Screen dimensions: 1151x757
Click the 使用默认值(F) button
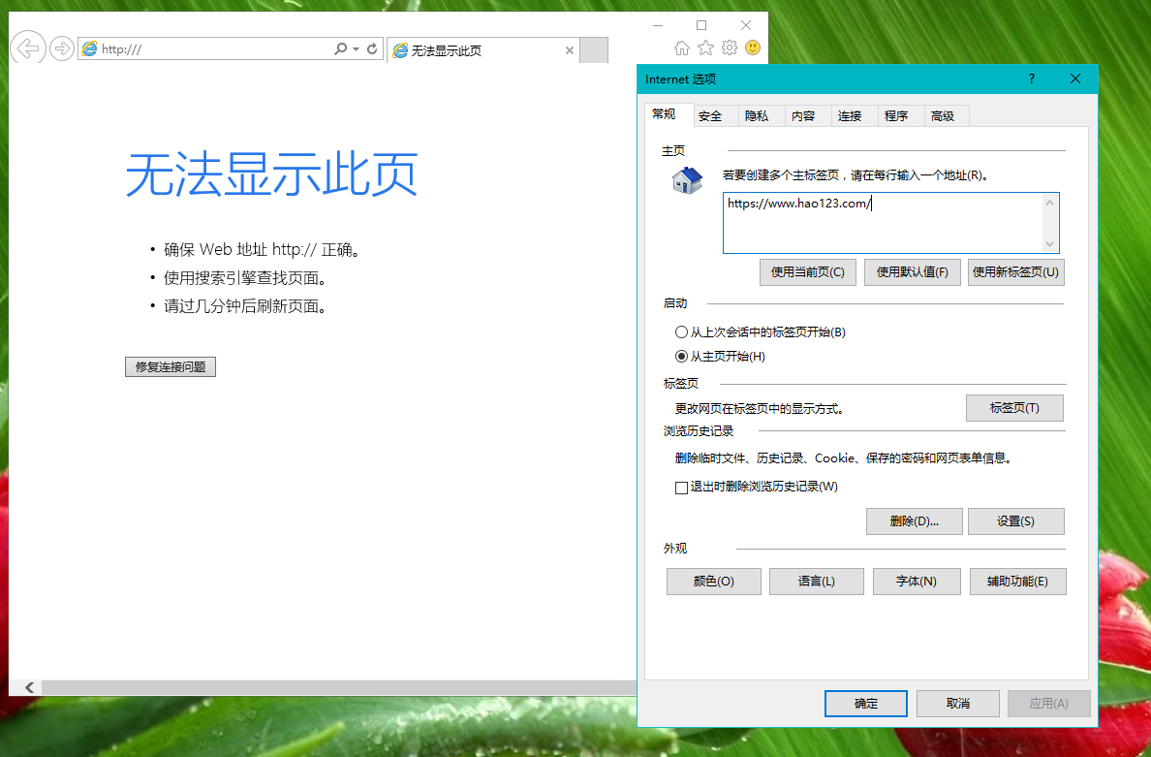(913, 271)
